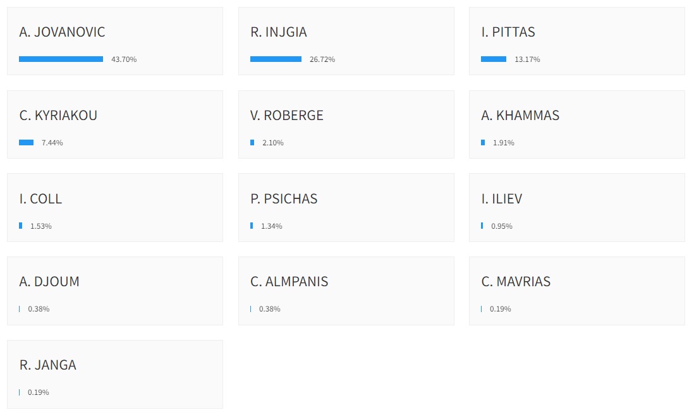This screenshot has height=417, width=694.
Task: Click the blue 43.70% progress bar
Action: (x=61, y=59)
